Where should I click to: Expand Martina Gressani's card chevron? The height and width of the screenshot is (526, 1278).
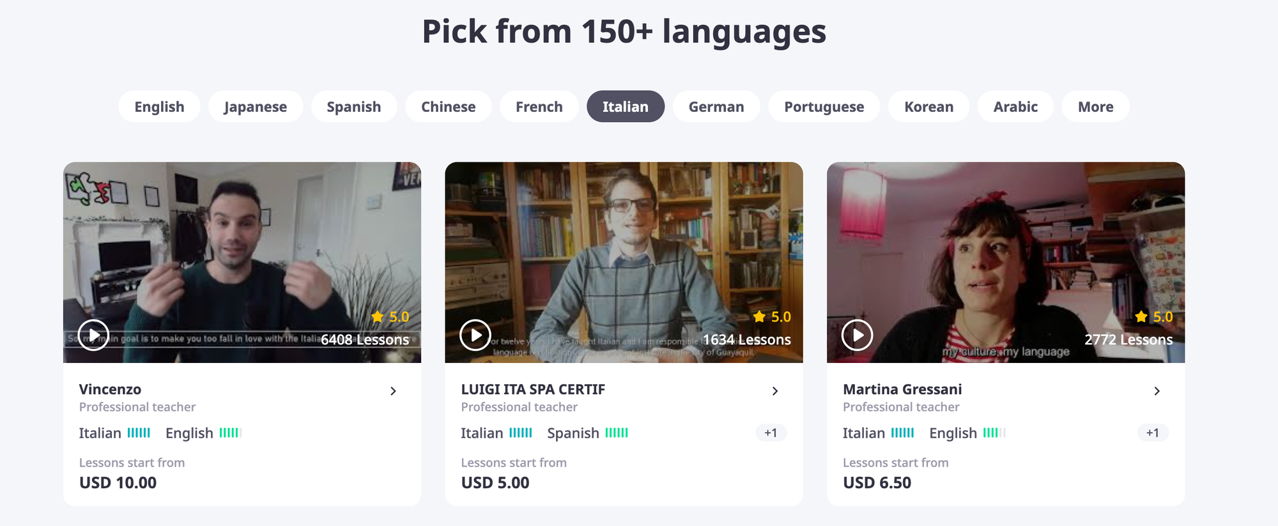(1157, 391)
